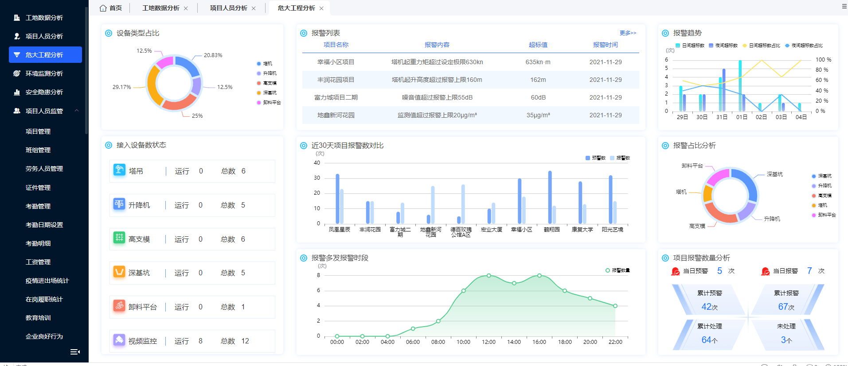This screenshot has height=366, width=848.
Task: Click the 卸料平台 device icon
Action: tap(119, 305)
